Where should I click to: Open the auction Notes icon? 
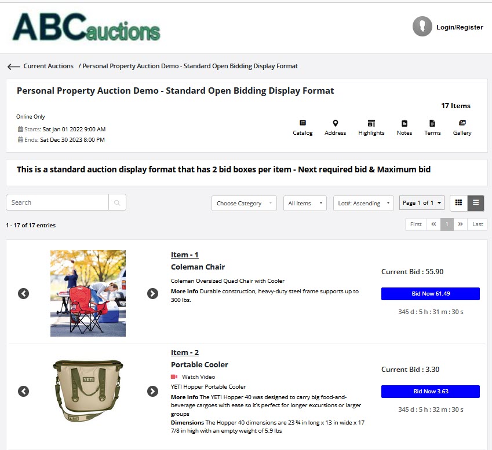404,127
